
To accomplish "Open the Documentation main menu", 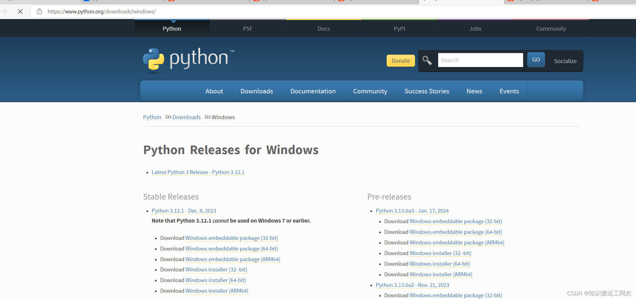I will coord(313,91).
